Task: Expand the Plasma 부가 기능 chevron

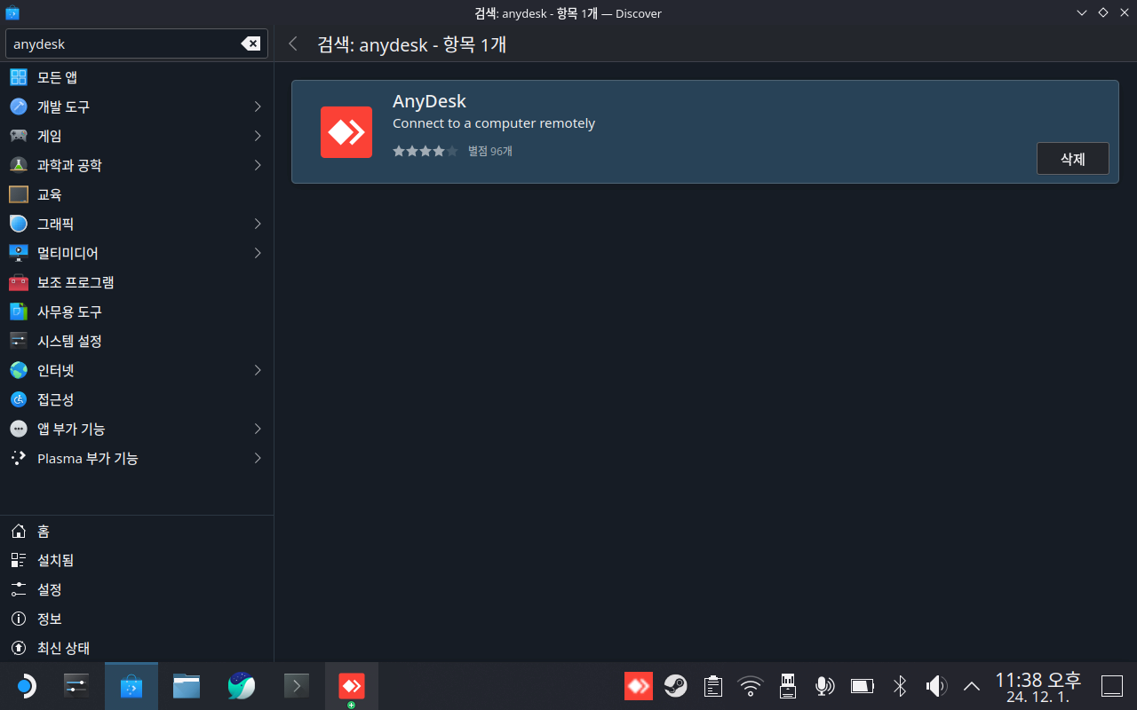Action: pos(258,458)
